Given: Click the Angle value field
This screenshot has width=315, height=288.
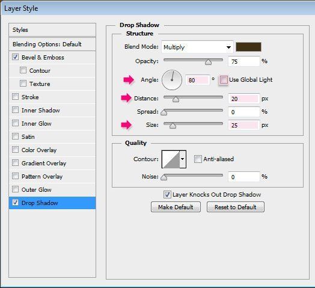Looking at the screenshot, I should [x=198, y=80].
